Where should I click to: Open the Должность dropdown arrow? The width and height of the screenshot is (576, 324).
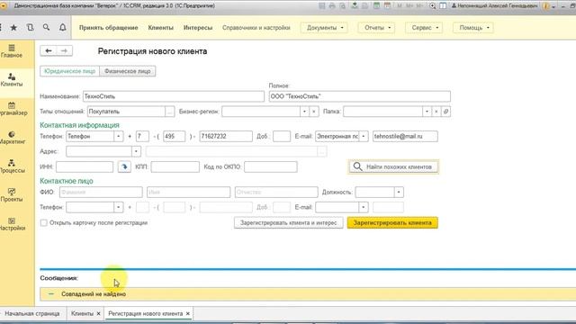399,192
